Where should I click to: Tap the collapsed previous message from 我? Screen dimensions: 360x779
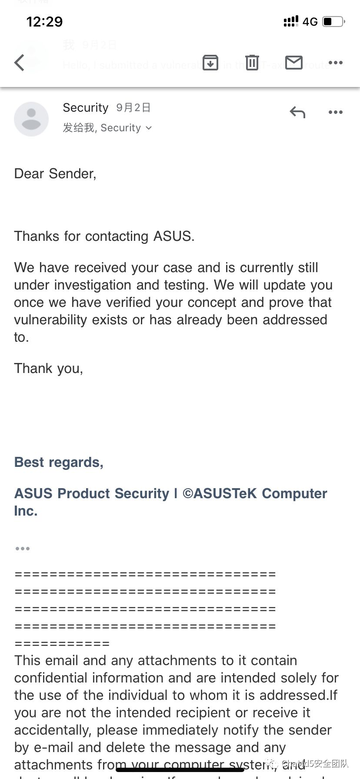click(180, 56)
